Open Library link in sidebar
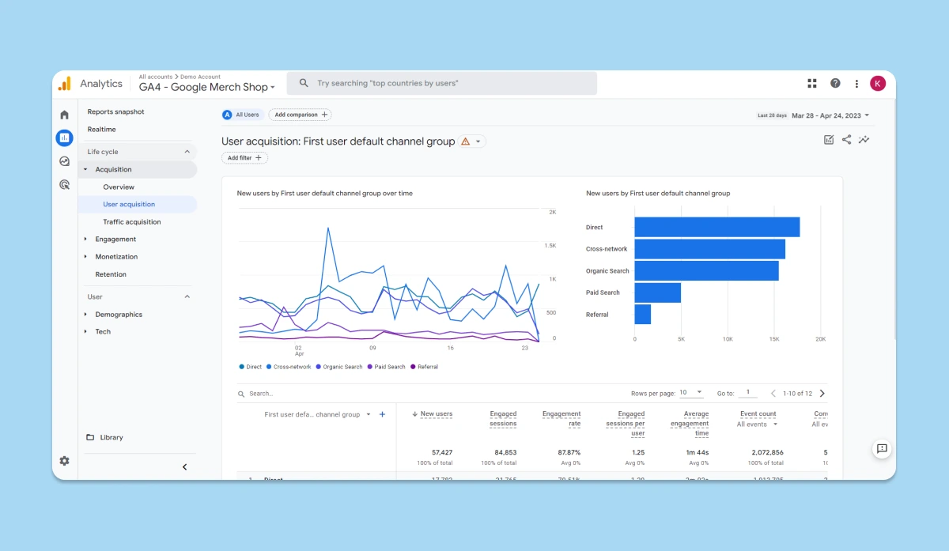Viewport: 949px width, 551px height. point(112,437)
